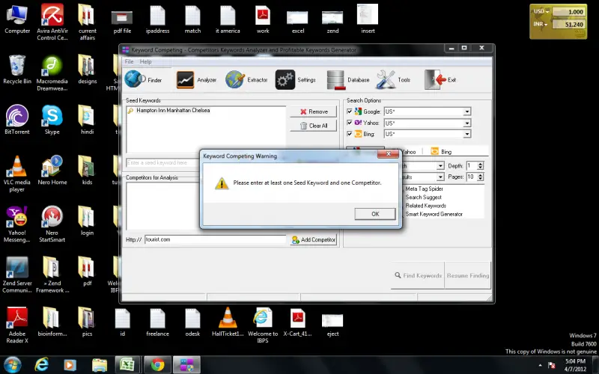This screenshot has width=599, height=374.
Task: Click the 'Meta Tag Spider' option
Action: [x=424, y=188]
